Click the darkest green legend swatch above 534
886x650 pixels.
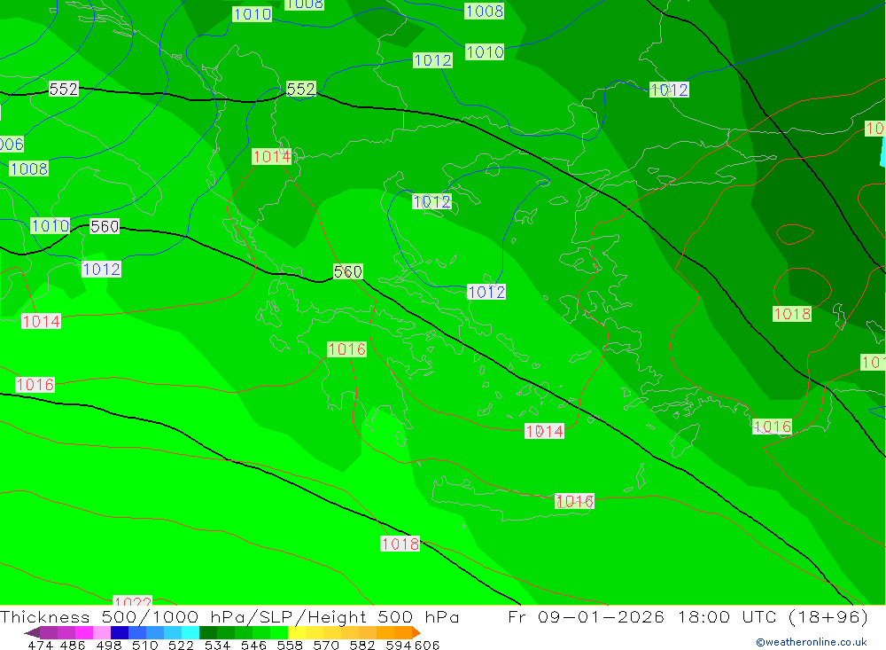(x=208, y=632)
